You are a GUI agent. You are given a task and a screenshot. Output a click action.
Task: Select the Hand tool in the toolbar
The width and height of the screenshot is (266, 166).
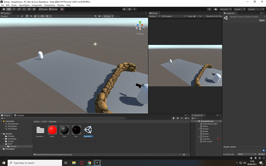click(4, 9)
